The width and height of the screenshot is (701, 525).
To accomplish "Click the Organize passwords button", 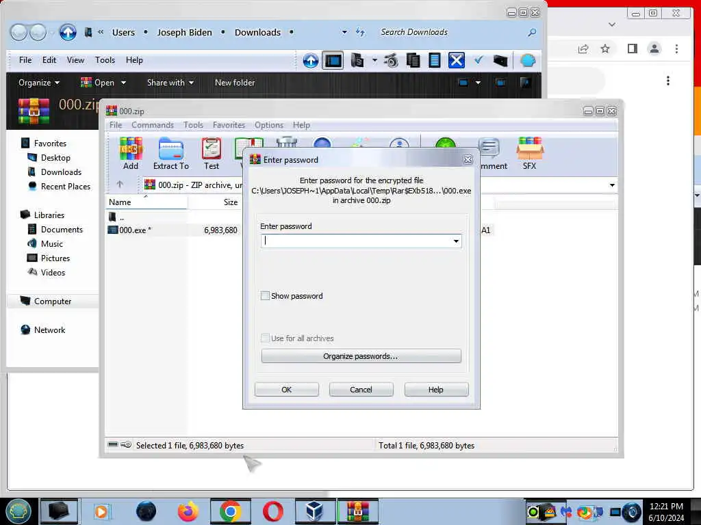I will 361,355.
